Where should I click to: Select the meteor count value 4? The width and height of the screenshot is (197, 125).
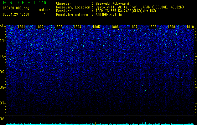[x=44, y=14]
